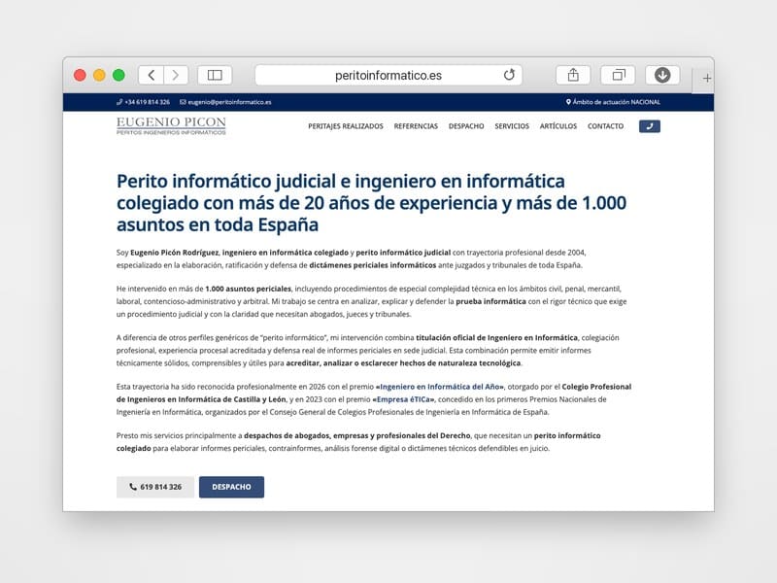Viewport: 777px width, 583px height.
Task: Open the Downloads icon
Action: 662,75
